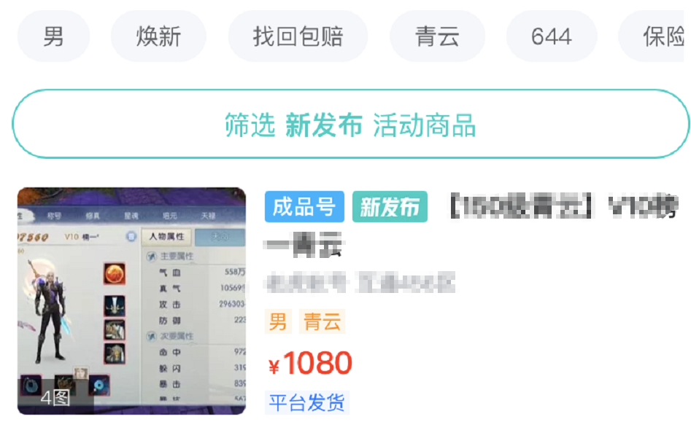Image resolution: width=691 pixels, height=430 pixels.
Task: Switch to 活动商品 listing
Action: coord(425,125)
